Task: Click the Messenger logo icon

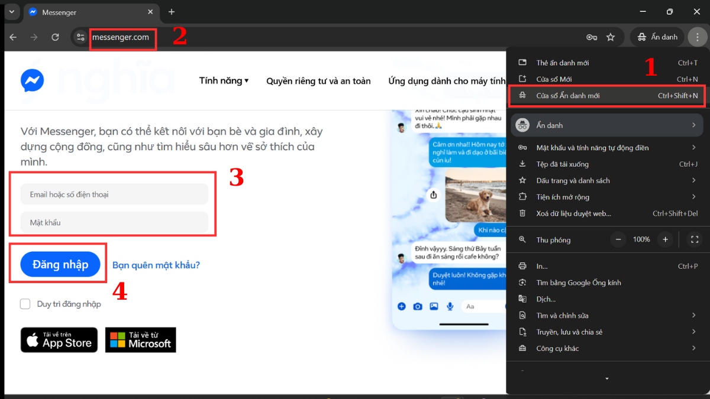Action: click(32, 80)
